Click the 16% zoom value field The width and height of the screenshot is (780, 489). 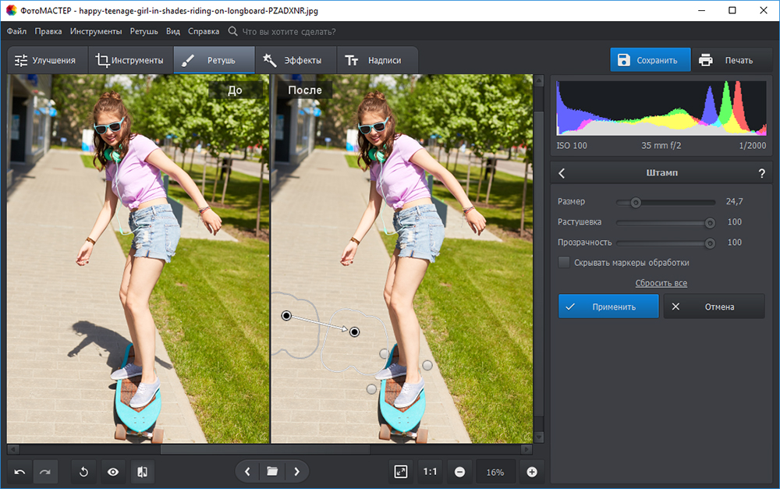[x=495, y=472]
